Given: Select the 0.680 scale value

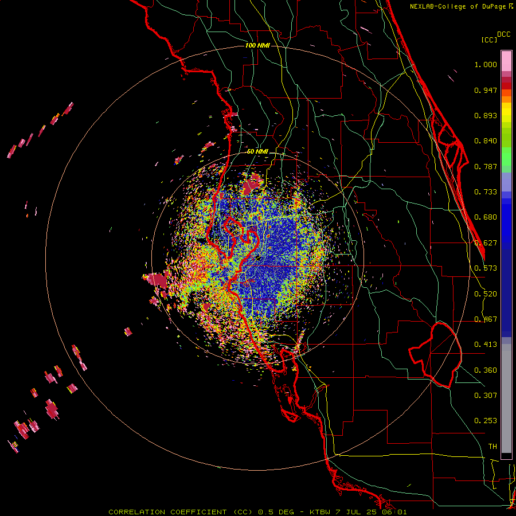Looking at the screenshot, I should tap(486, 217).
